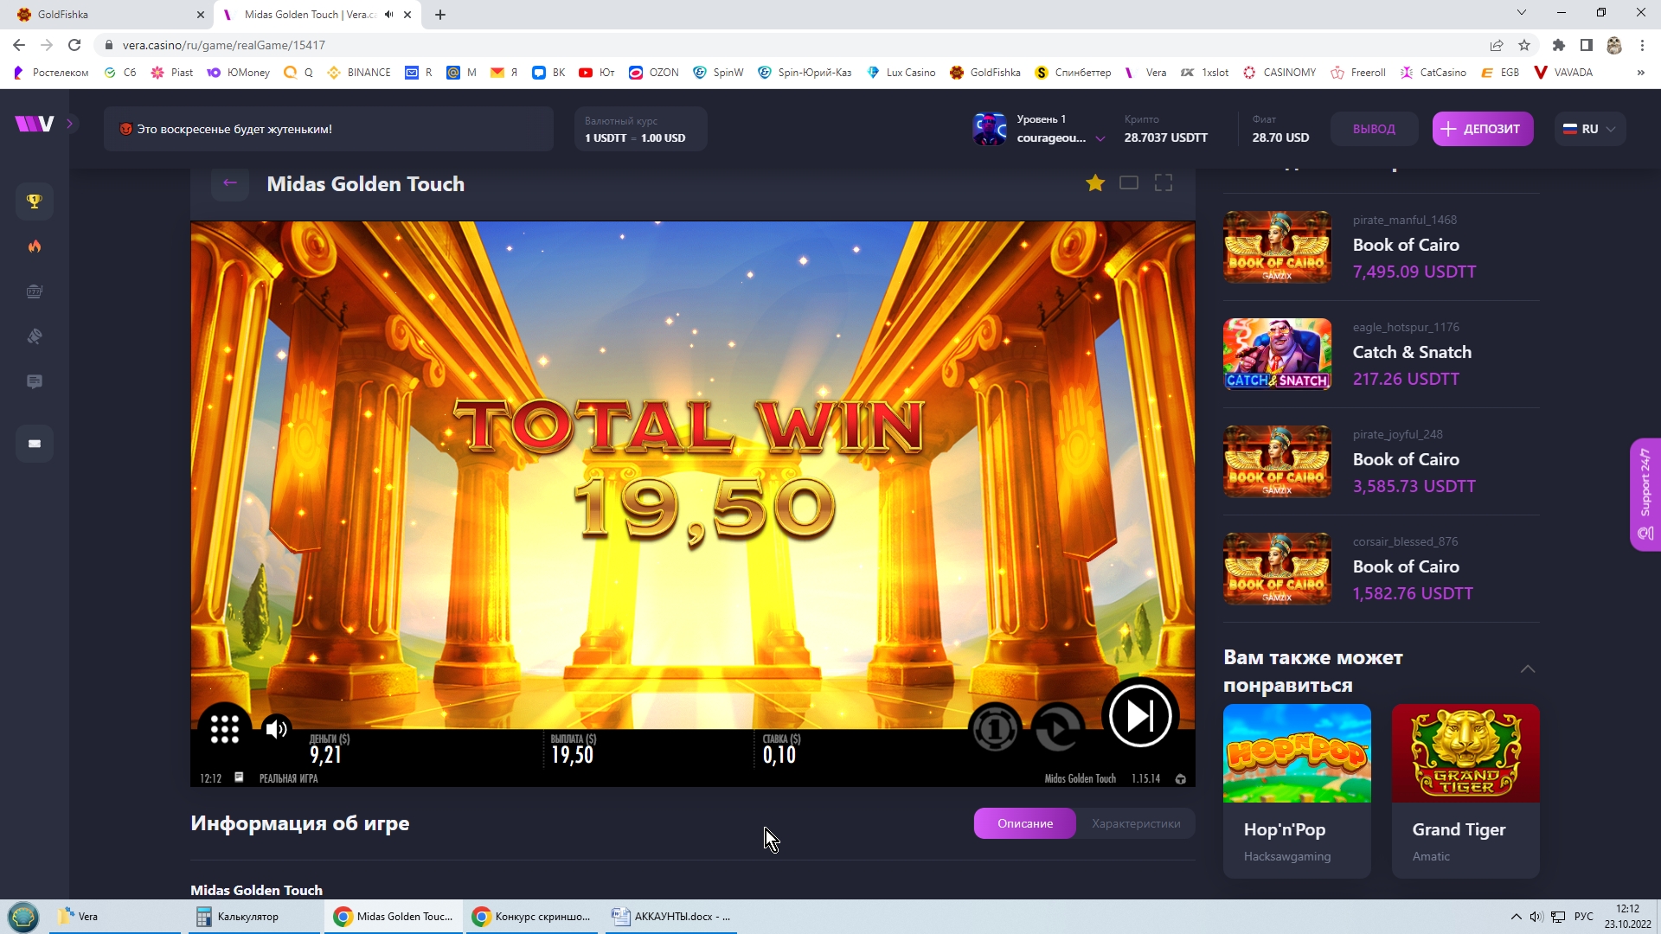
Task: Click the trophy icon in left sidebar
Action: point(35,202)
